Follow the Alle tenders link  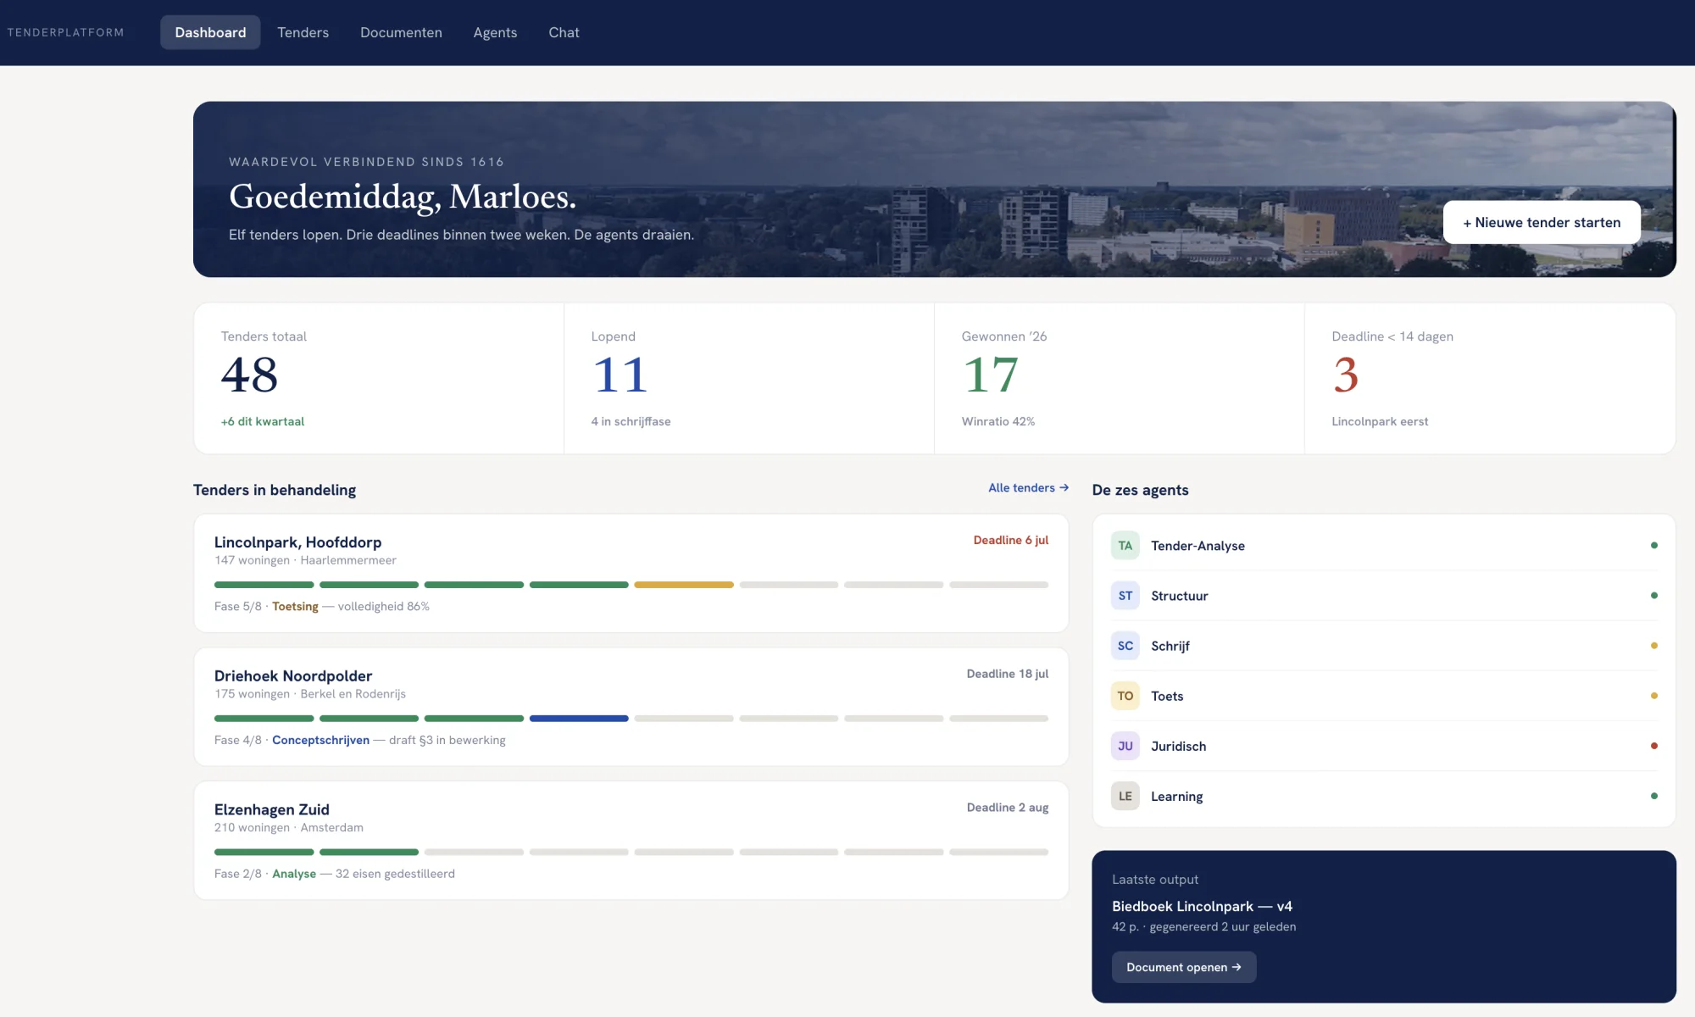[1028, 487]
